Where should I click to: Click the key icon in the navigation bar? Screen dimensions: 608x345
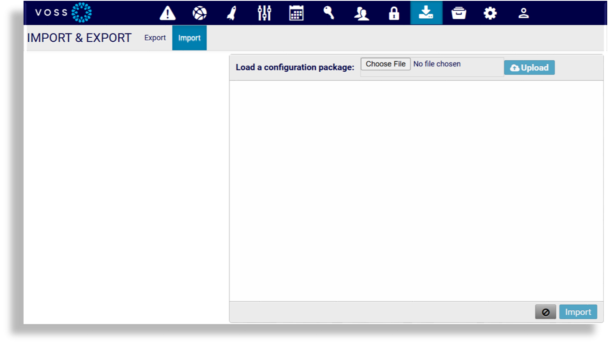[x=329, y=13]
